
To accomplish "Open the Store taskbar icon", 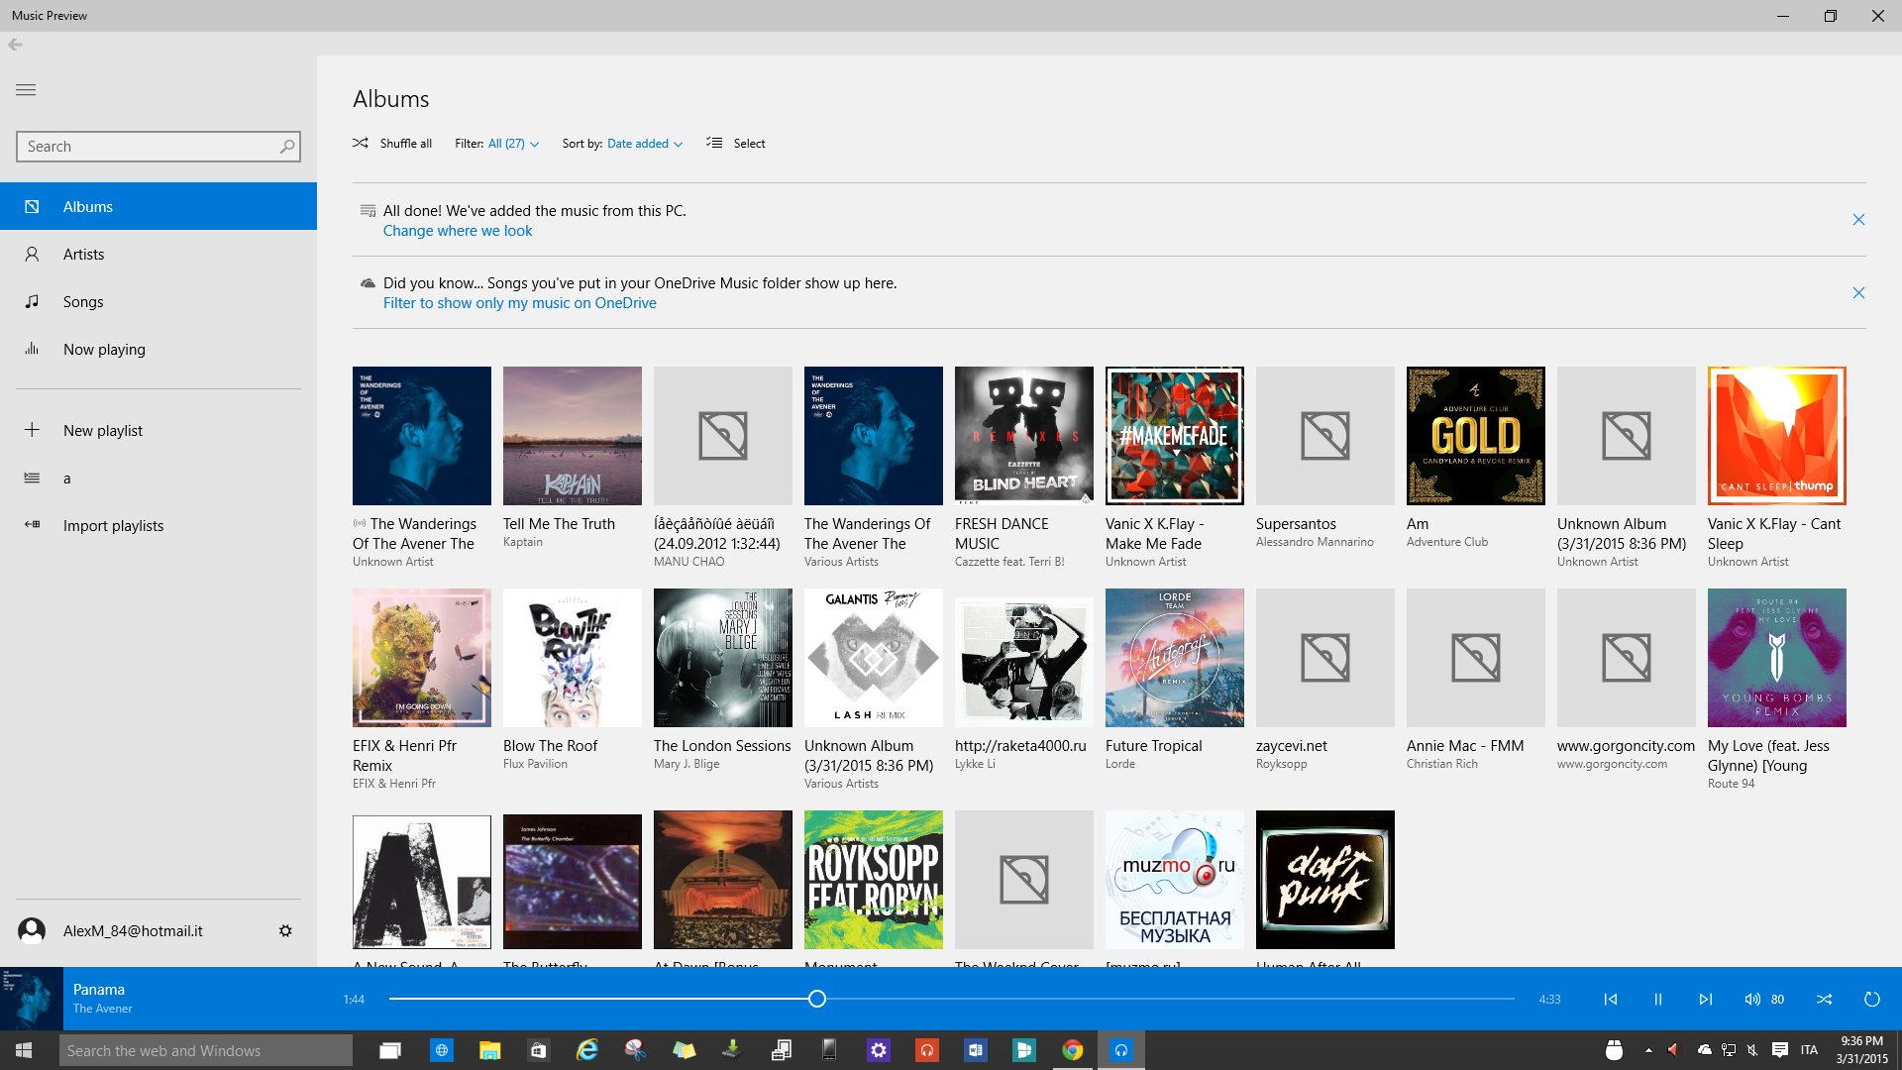I will (x=538, y=1050).
